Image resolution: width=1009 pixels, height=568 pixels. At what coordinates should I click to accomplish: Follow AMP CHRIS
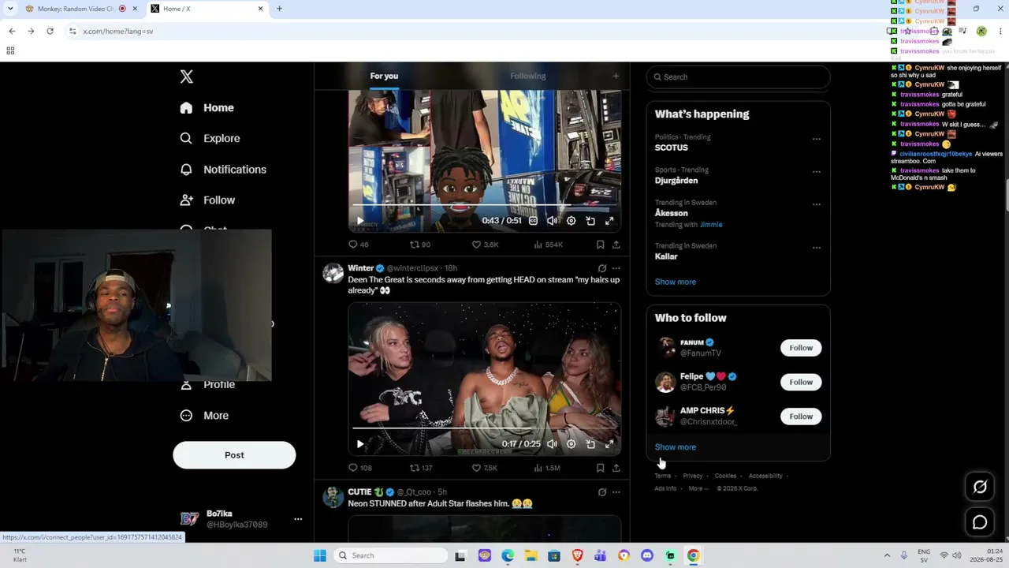coord(801,417)
